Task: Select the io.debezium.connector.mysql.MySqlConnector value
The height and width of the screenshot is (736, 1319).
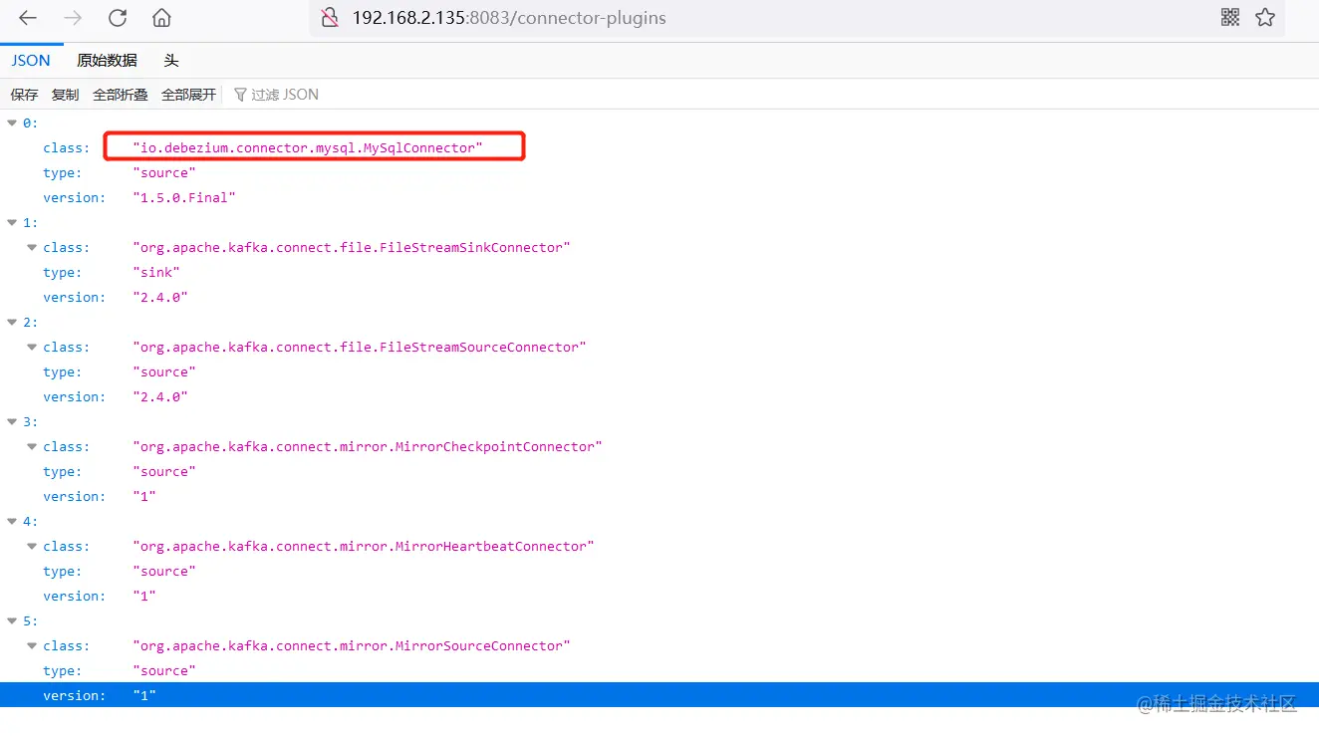Action: tap(308, 147)
